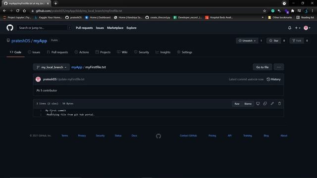The width and height of the screenshot is (317, 178).
Task: Open Explore in top navigation
Action: click(x=131, y=28)
